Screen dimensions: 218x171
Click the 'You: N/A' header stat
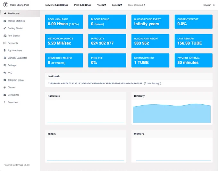pos(102,5)
